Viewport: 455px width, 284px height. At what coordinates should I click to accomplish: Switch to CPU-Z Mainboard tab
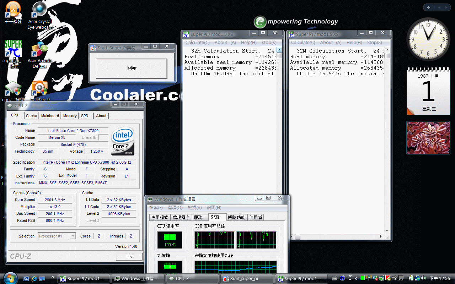50,116
